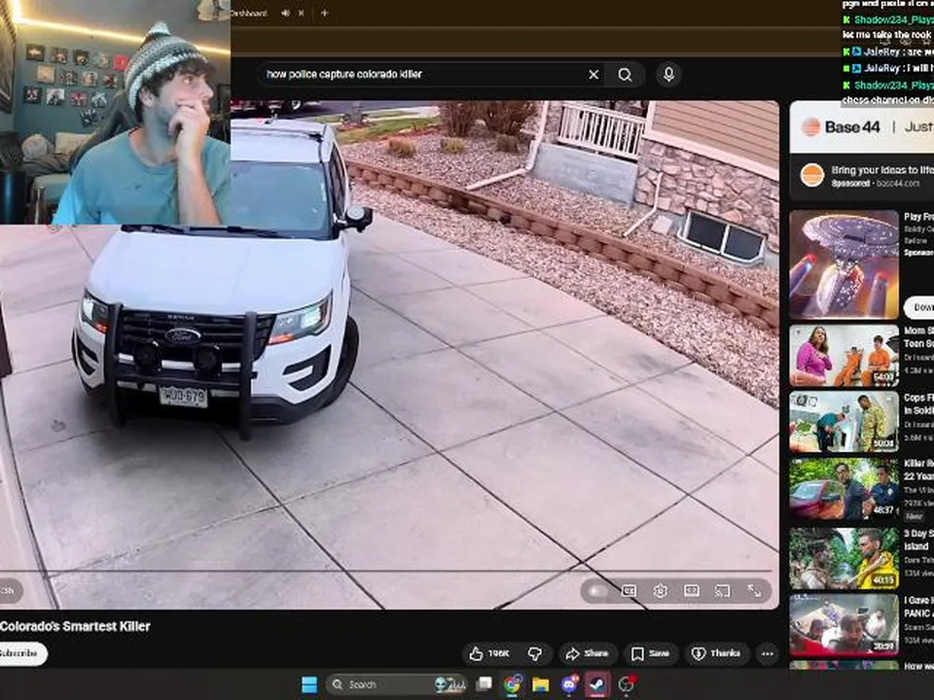Open Discord from the taskbar

[x=569, y=684]
